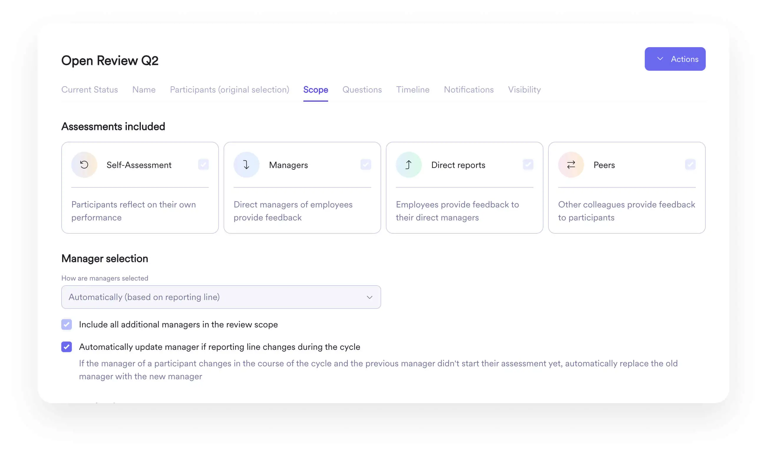Click the chevron icon inside the Actions button
767x455 pixels.
(661, 59)
